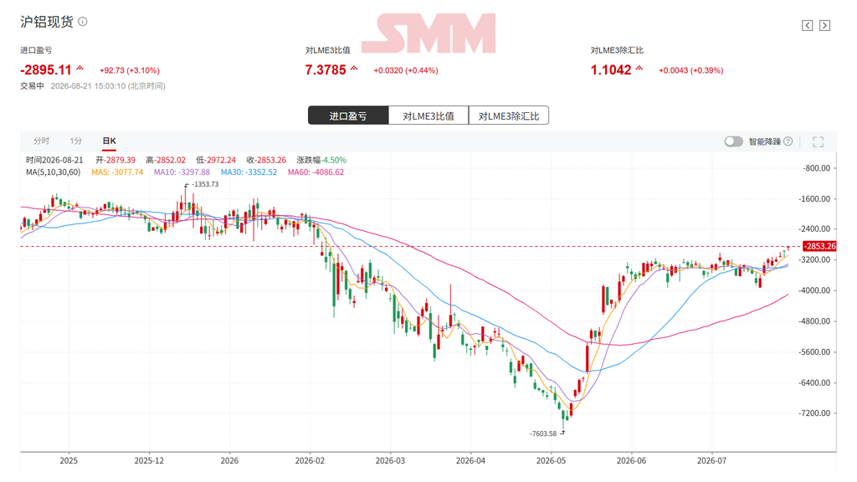
Task: Click the 对LME3除汇比 value 1.1042
Action: [x=611, y=70]
